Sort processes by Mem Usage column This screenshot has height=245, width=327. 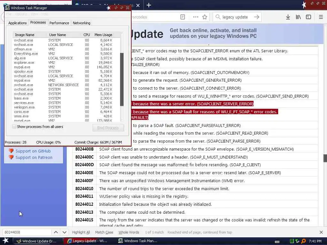coord(103,35)
